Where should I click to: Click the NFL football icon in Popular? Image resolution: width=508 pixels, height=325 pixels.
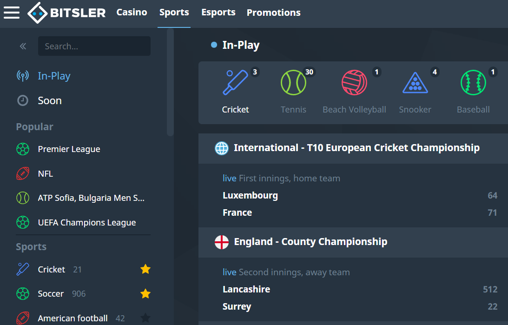23,173
